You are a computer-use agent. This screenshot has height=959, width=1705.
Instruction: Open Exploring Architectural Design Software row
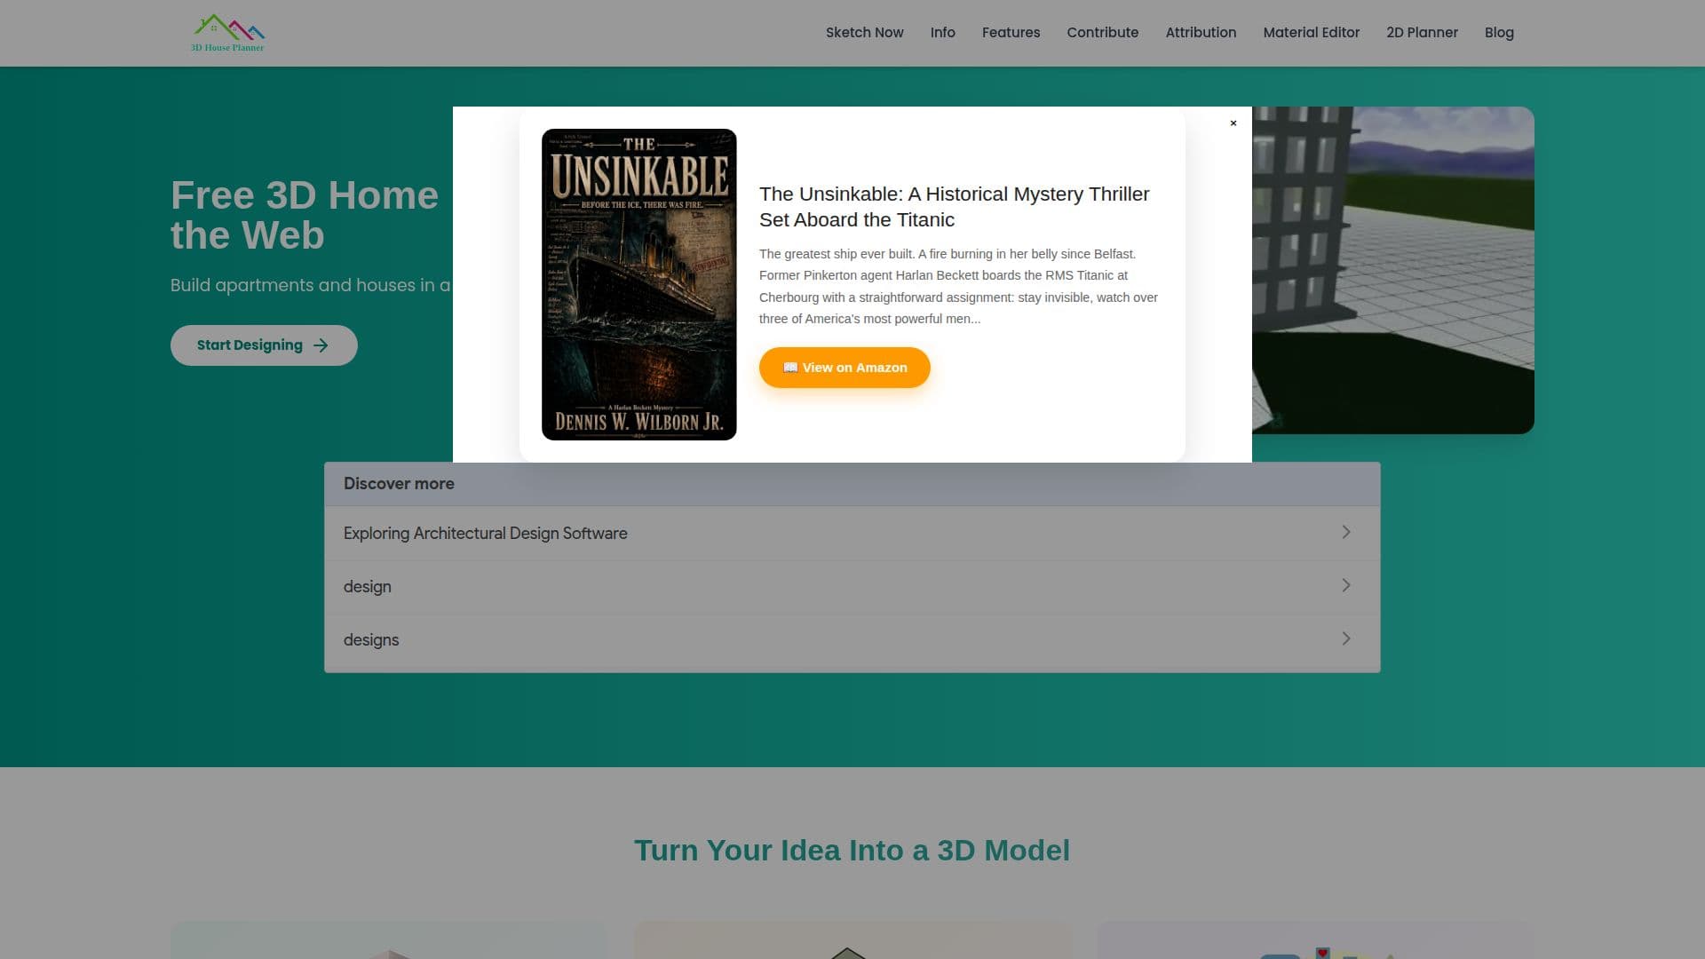pos(852,533)
